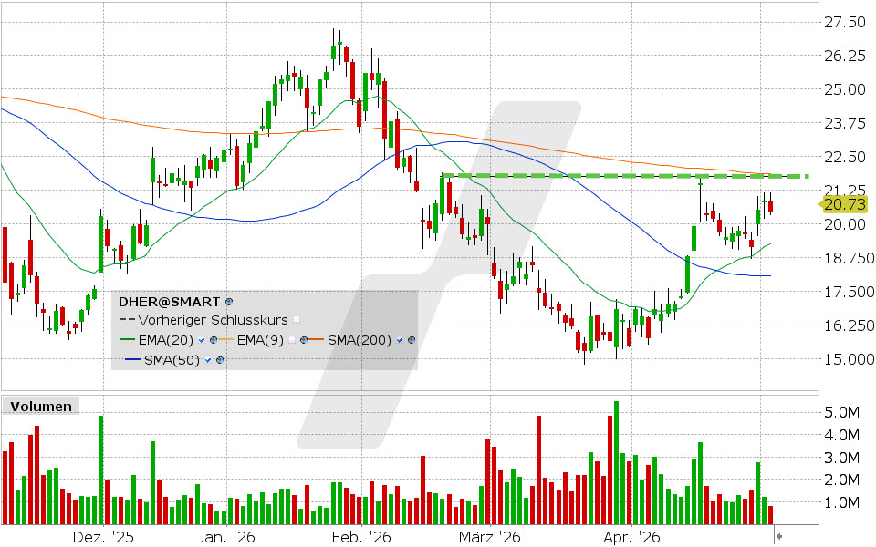Click the Apr. '26 axis label

pyautogui.click(x=631, y=538)
